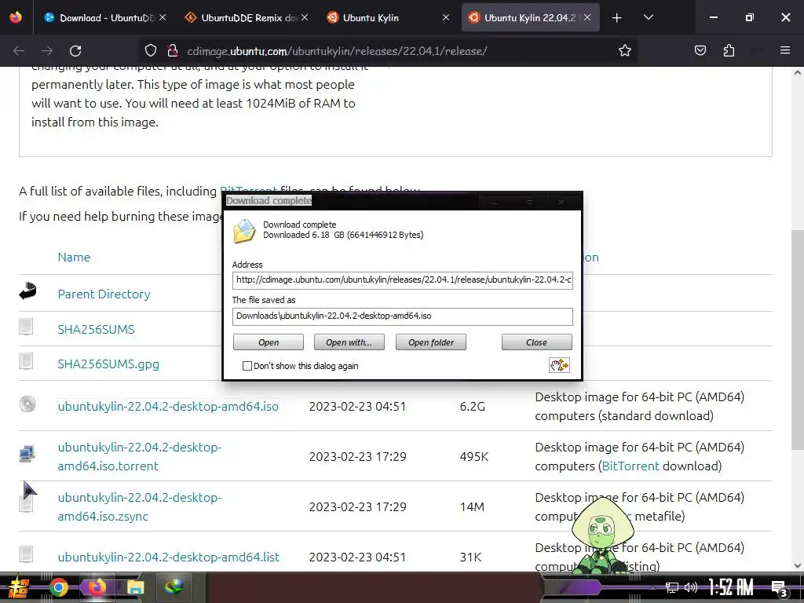Image resolution: width=804 pixels, height=603 pixels.
Task: Open the notification center icon
Action: 779,588
